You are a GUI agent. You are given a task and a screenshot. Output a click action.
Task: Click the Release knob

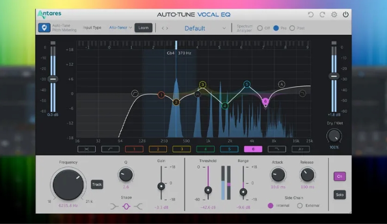tap(307, 175)
